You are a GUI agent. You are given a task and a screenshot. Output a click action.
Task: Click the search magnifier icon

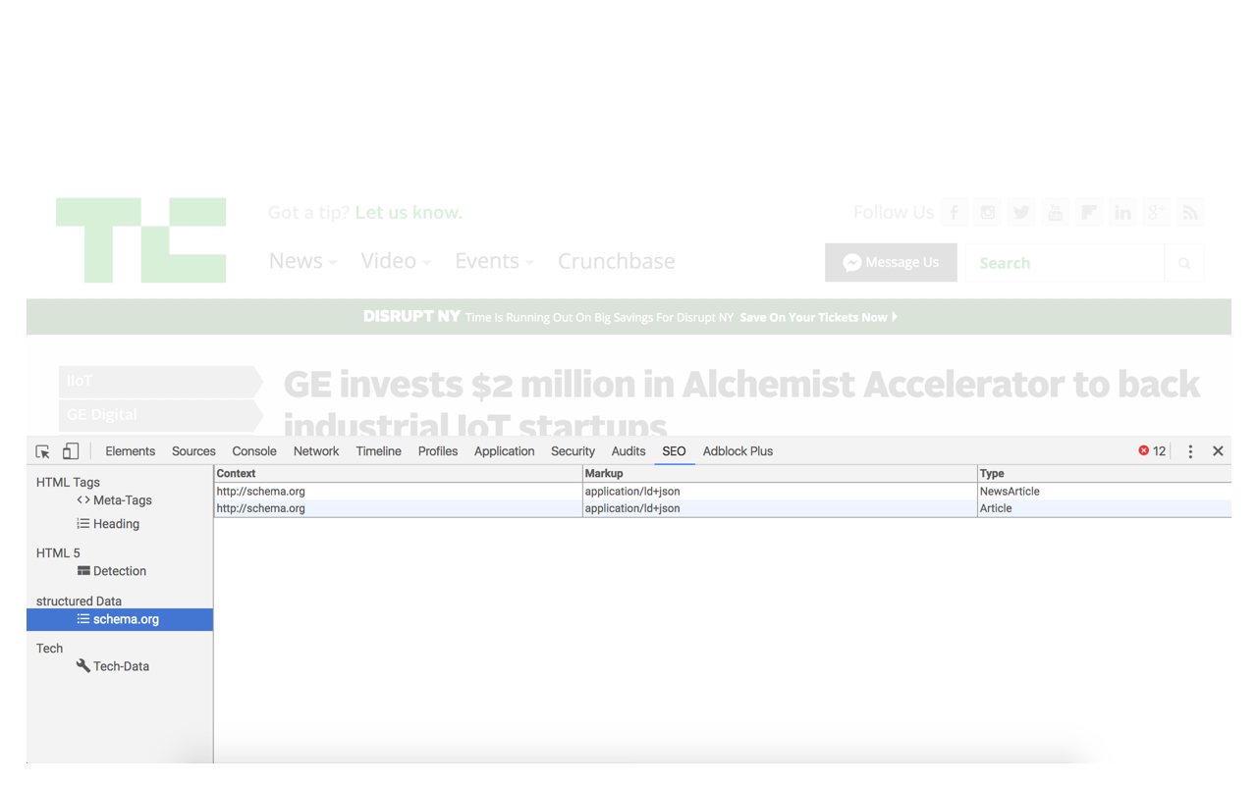(x=1184, y=263)
